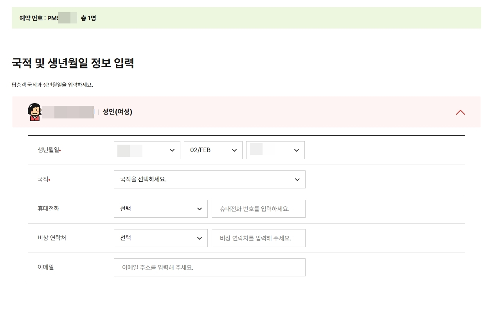The height and width of the screenshot is (310, 493).
Task: Collapse the 성인(여성) passenger section
Action: click(461, 112)
